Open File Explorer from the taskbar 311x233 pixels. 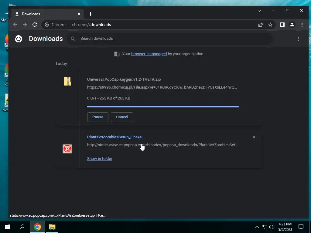click(52, 227)
